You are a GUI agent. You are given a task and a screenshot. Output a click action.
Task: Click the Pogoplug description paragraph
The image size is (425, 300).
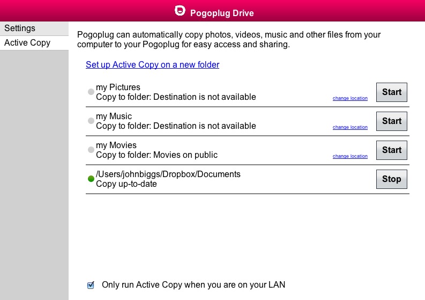pyautogui.click(x=229, y=40)
